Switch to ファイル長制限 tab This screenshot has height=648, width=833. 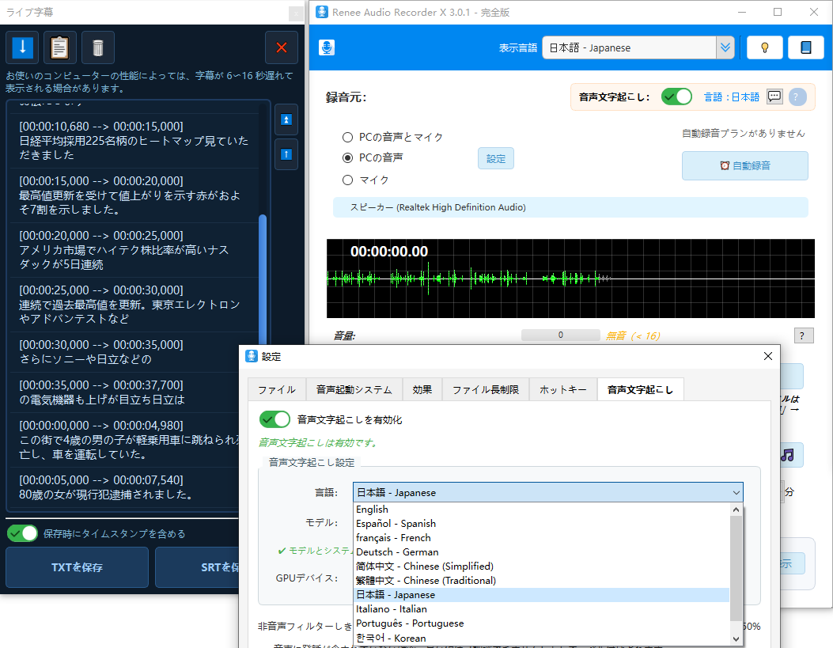(x=486, y=390)
